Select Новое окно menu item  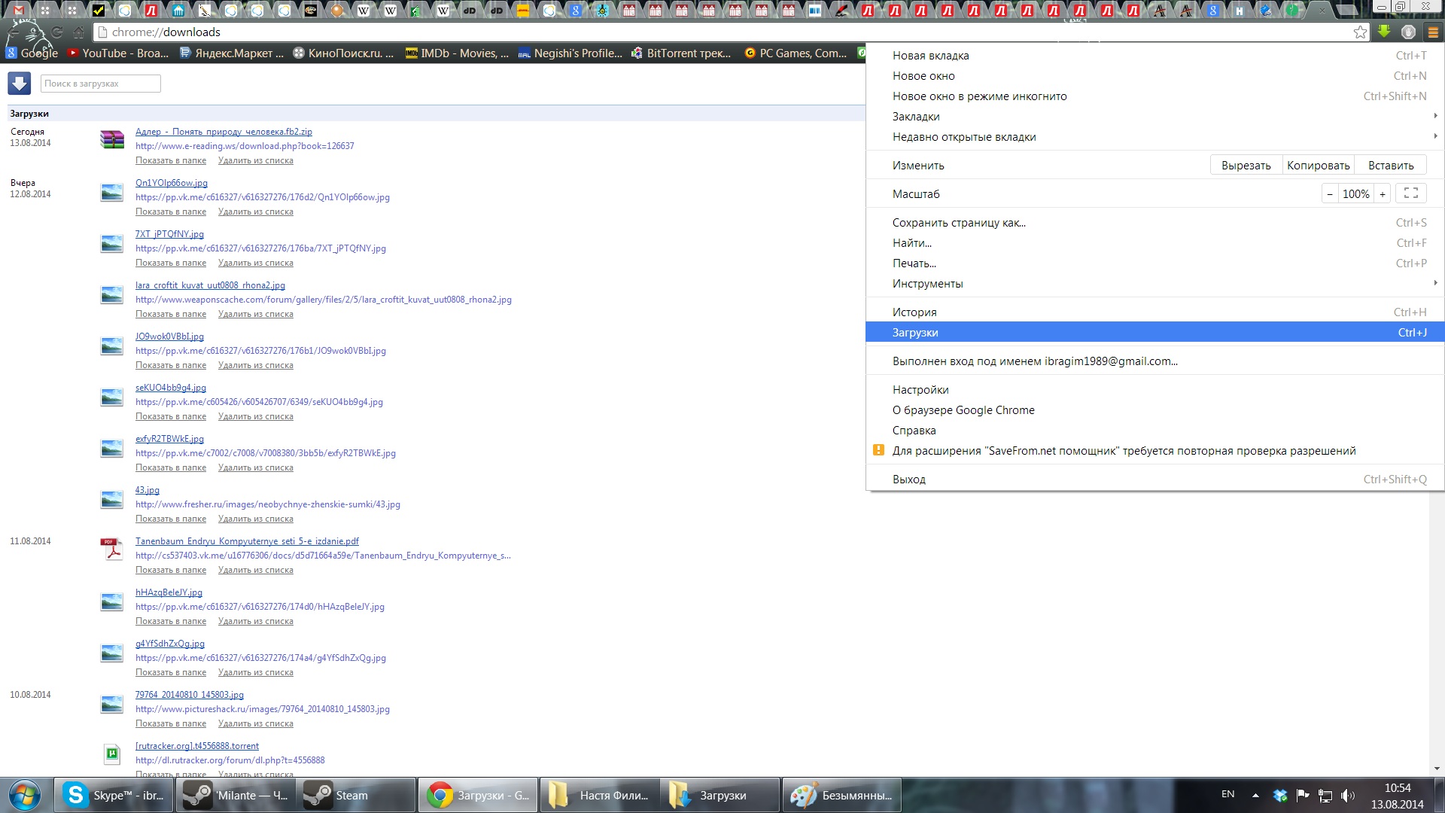tap(1154, 76)
